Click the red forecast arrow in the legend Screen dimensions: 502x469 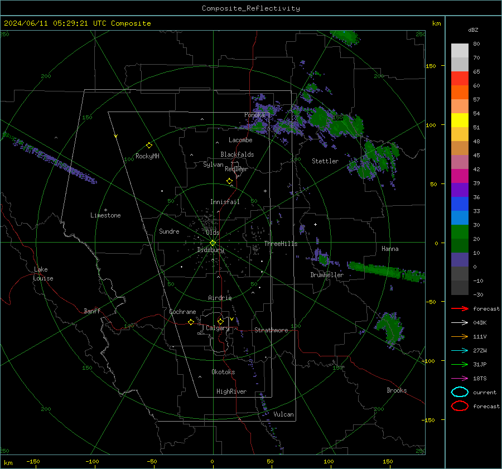[x=460, y=308]
